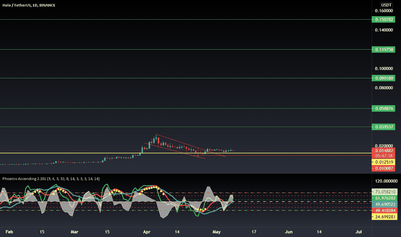
Task: Click the 17 date label after May
Action: (x=254, y=232)
